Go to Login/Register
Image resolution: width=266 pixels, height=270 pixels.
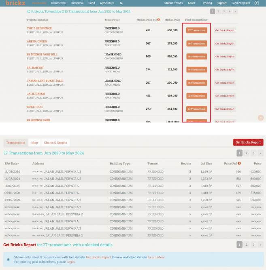pyautogui.click(x=240, y=3)
